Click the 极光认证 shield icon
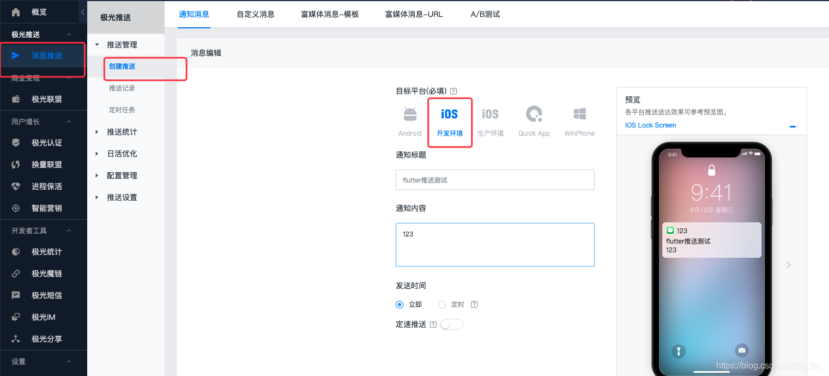This screenshot has width=829, height=376. click(x=16, y=143)
